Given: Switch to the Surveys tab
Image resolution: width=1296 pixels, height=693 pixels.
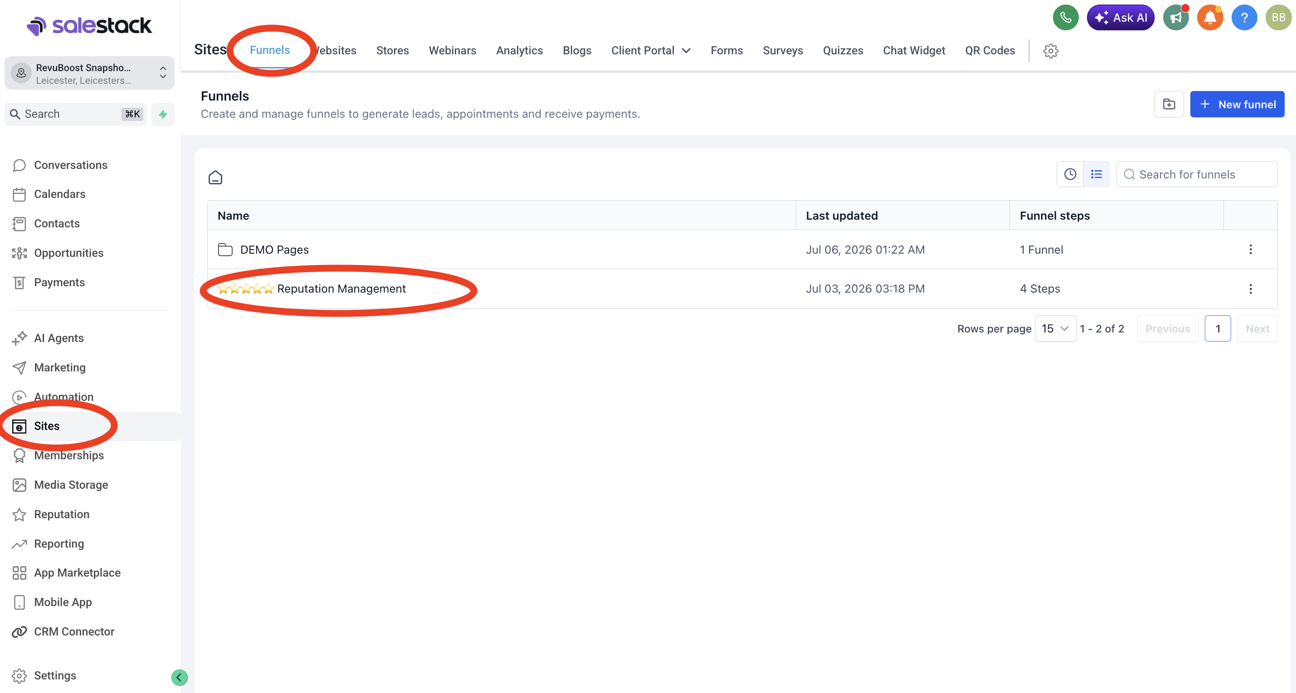Looking at the screenshot, I should [782, 50].
